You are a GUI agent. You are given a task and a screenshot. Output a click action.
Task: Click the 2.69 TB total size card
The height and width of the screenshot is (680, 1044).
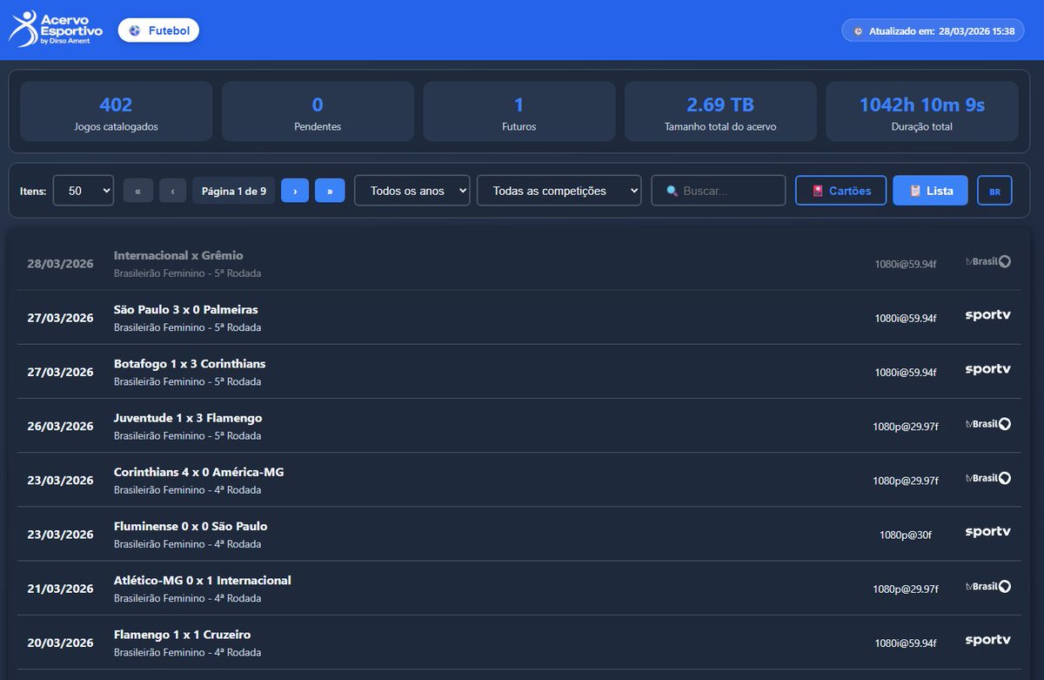(x=720, y=111)
